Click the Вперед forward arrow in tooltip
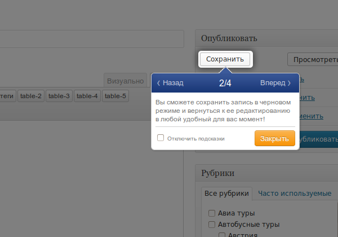 275,83
